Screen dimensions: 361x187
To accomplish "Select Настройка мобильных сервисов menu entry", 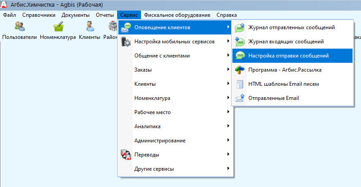I will 175,42.
